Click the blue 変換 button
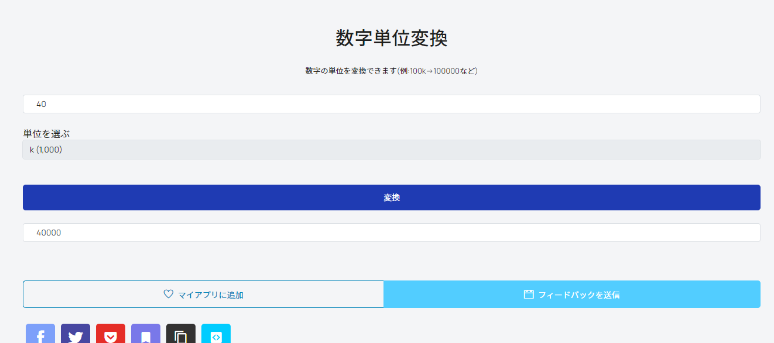The height and width of the screenshot is (343, 774). (392, 198)
